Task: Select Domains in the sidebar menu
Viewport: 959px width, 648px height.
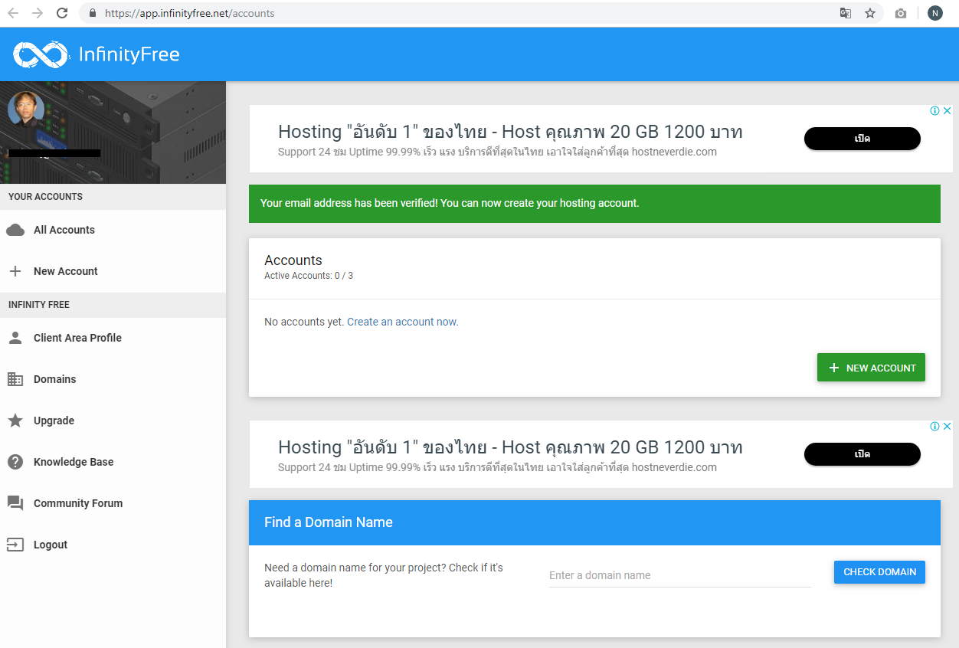Action: [x=55, y=379]
